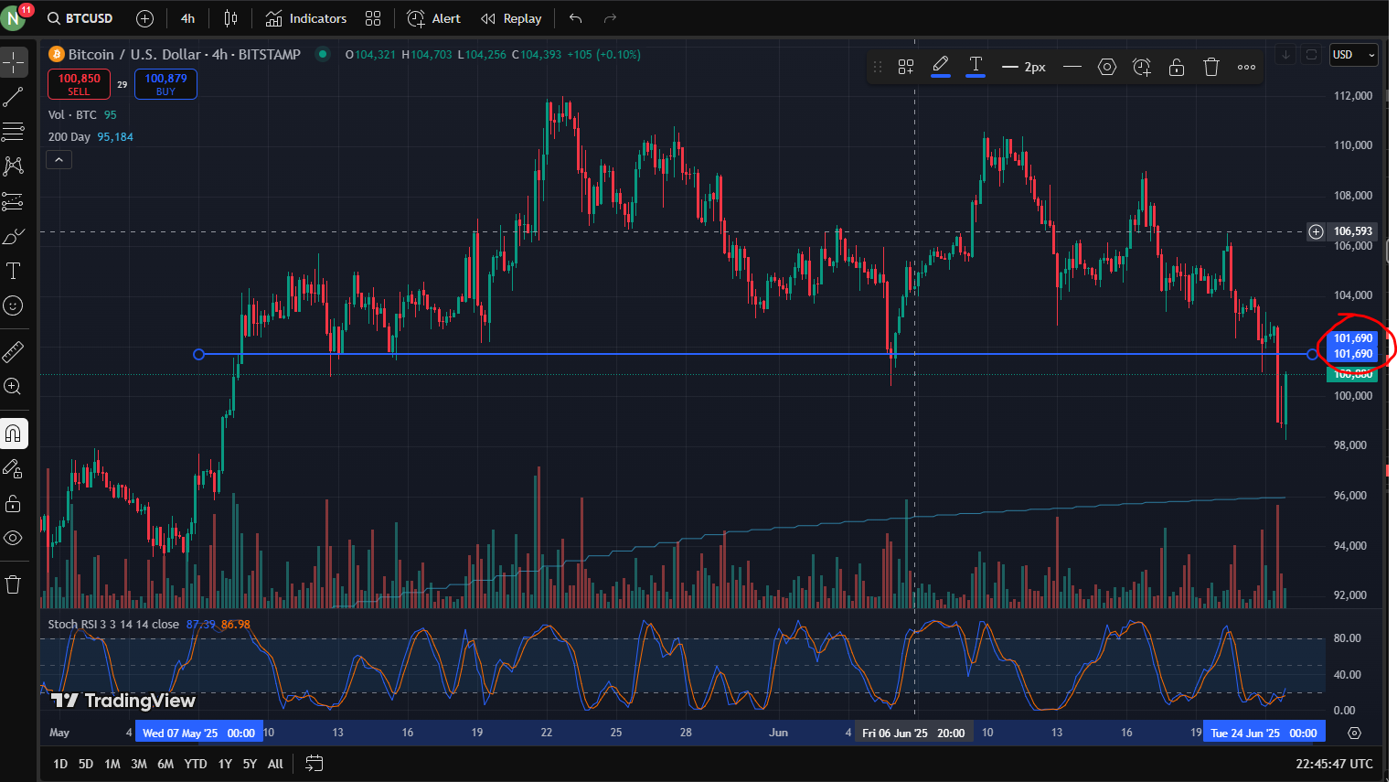Screen dimensions: 1397x782
Task: Set range to All
Action: [275, 764]
